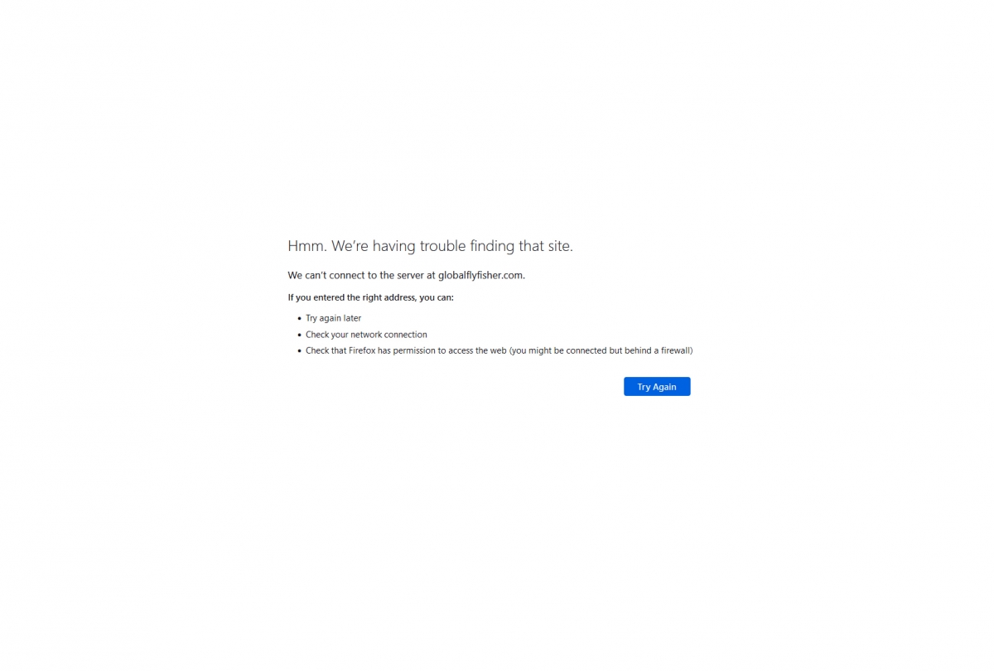
Task: Click the word "firewall" in the parenthetical
Action: coord(674,350)
